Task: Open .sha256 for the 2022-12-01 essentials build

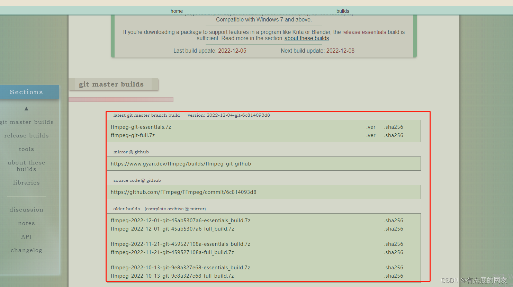Action: pyautogui.click(x=394, y=221)
